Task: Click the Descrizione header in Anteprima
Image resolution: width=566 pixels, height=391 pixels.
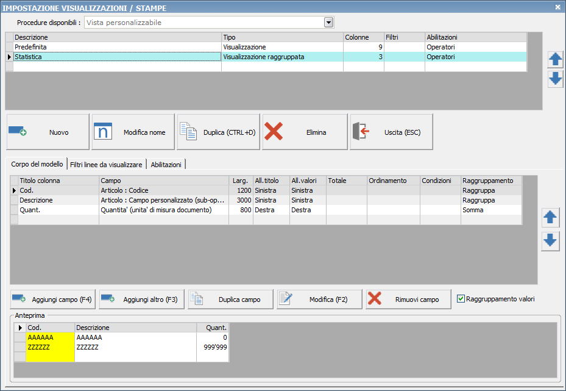Action: pos(135,328)
